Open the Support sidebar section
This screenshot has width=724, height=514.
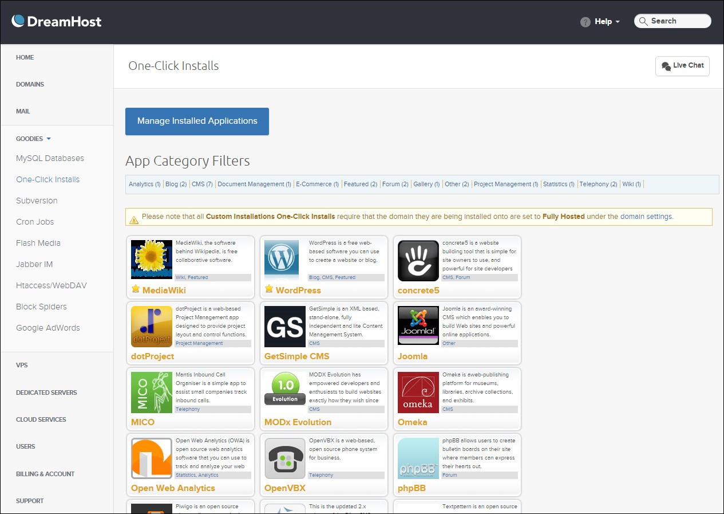click(30, 501)
